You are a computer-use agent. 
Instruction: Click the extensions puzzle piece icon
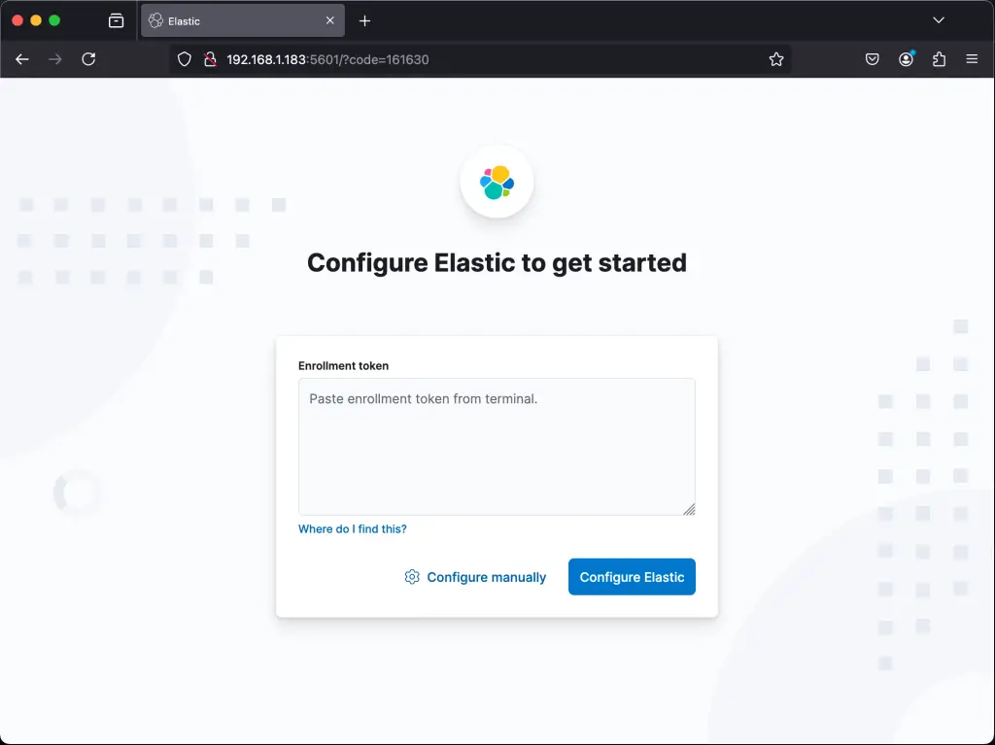[939, 58]
